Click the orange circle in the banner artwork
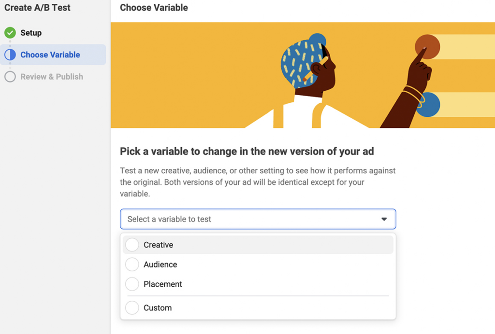 [x=427, y=46]
